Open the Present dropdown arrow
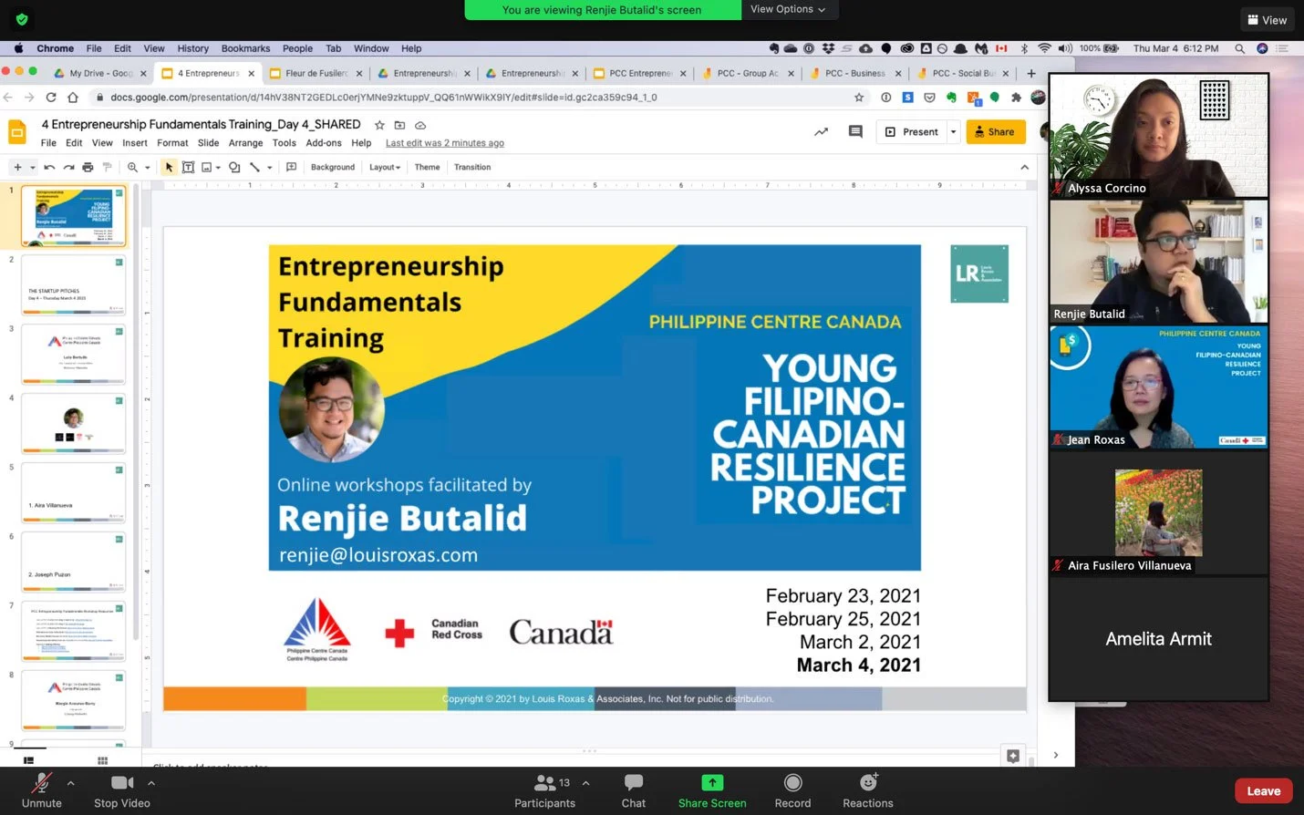Viewport: 1304px width, 815px height. (x=953, y=131)
